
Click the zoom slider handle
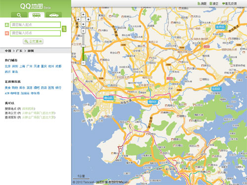tap(83, 46)
